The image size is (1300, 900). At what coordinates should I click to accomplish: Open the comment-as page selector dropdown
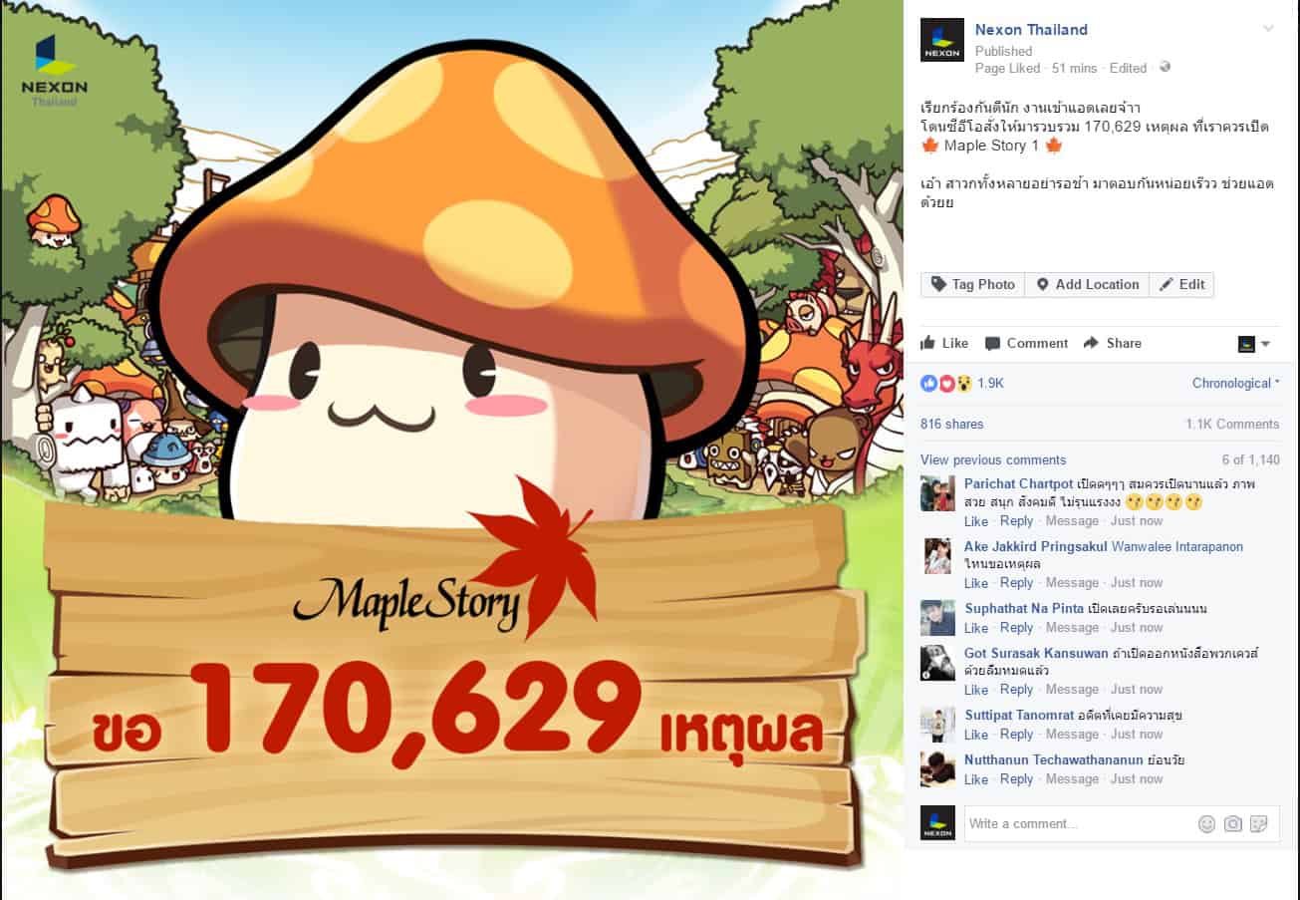(x=1254, y=344)
